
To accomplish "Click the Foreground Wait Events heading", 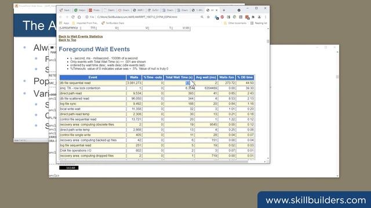I will 94,49.
